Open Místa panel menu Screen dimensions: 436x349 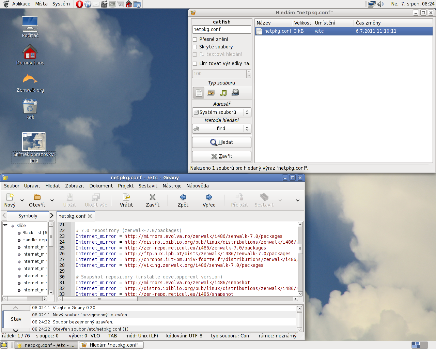pyautogui.click(x=42, y=4)
